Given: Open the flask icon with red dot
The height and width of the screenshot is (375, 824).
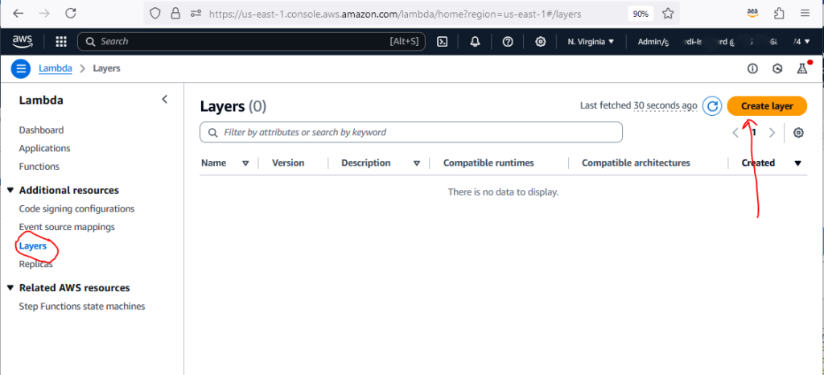Looking at the screenshot, I should (x=802, y=68).
